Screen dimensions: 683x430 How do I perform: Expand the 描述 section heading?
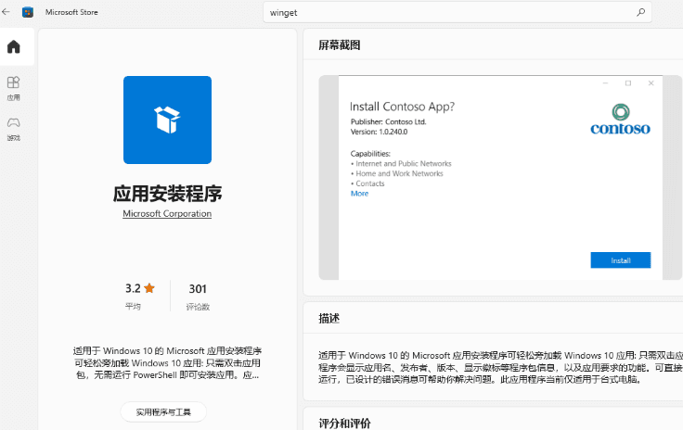329,318
